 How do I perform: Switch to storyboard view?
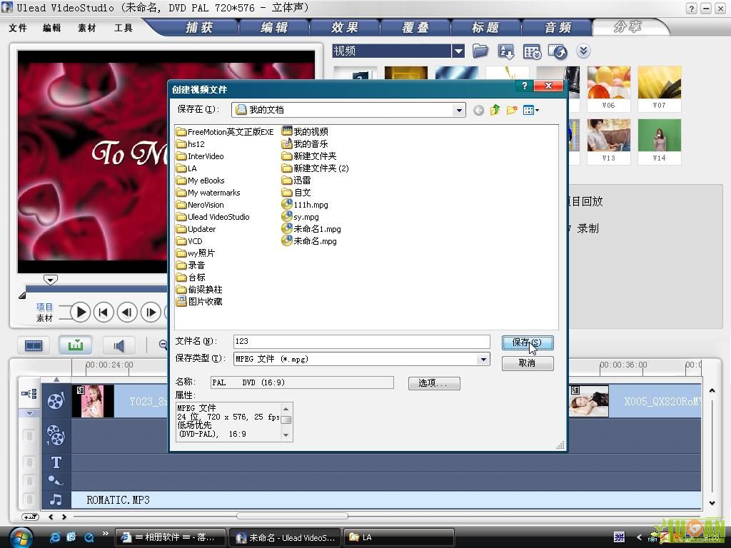[34, 345]
